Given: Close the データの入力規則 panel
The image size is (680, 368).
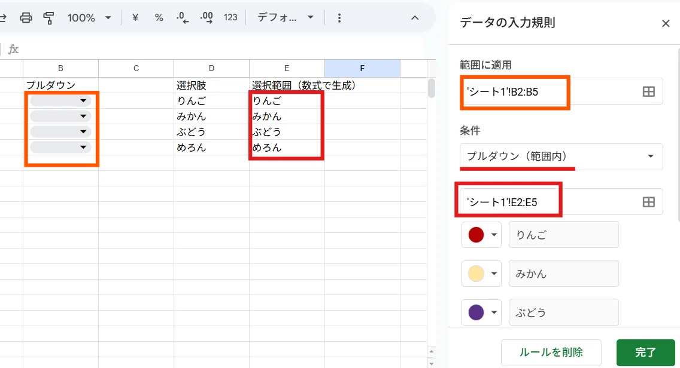Looking at the screenshot, I should click(666, 23).
